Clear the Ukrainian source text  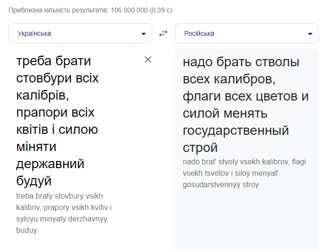pos(148,60)
